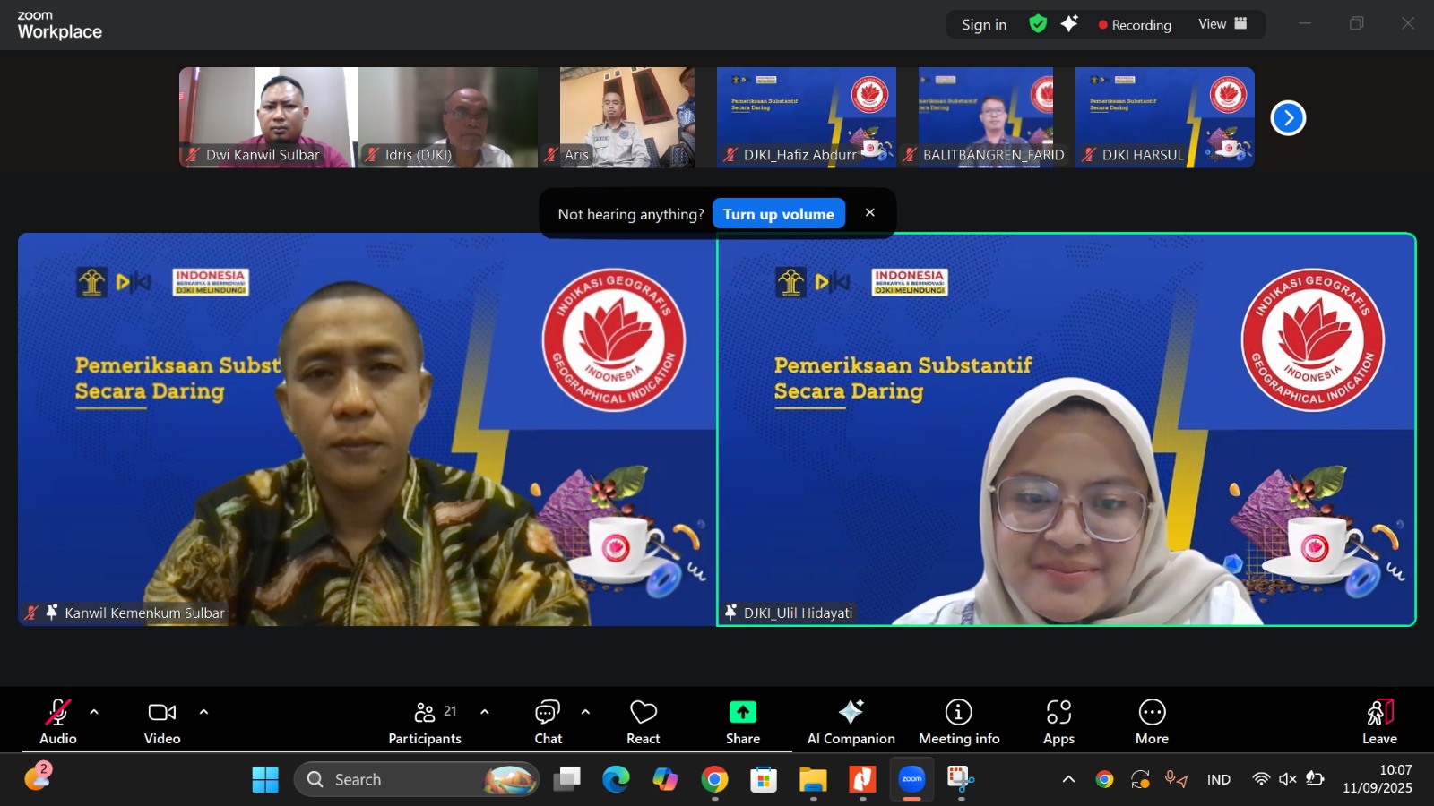Open the Chat panel
1434x806 pixels.
(x=548, y=722)
